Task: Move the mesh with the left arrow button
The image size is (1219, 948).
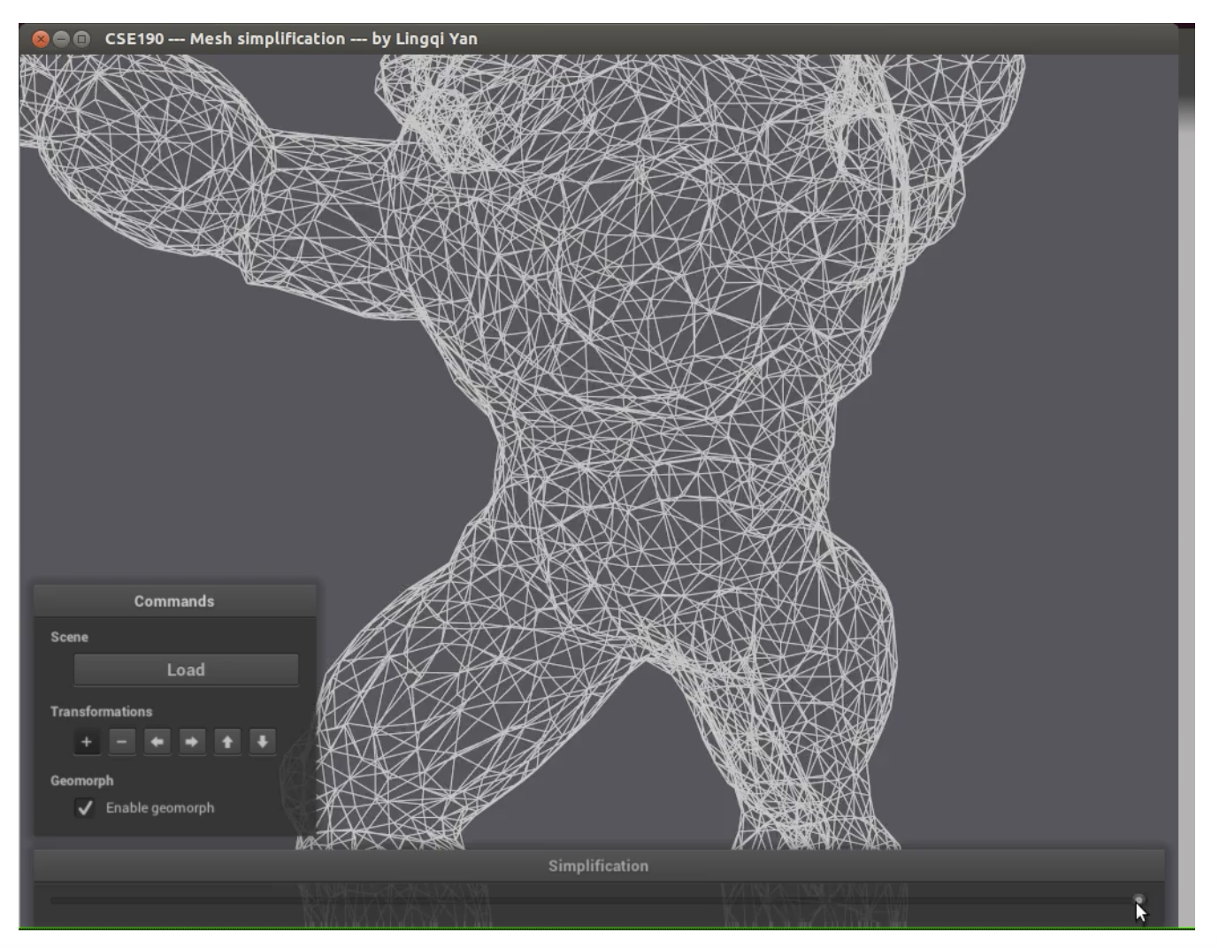Action: (x=157, y=742)
